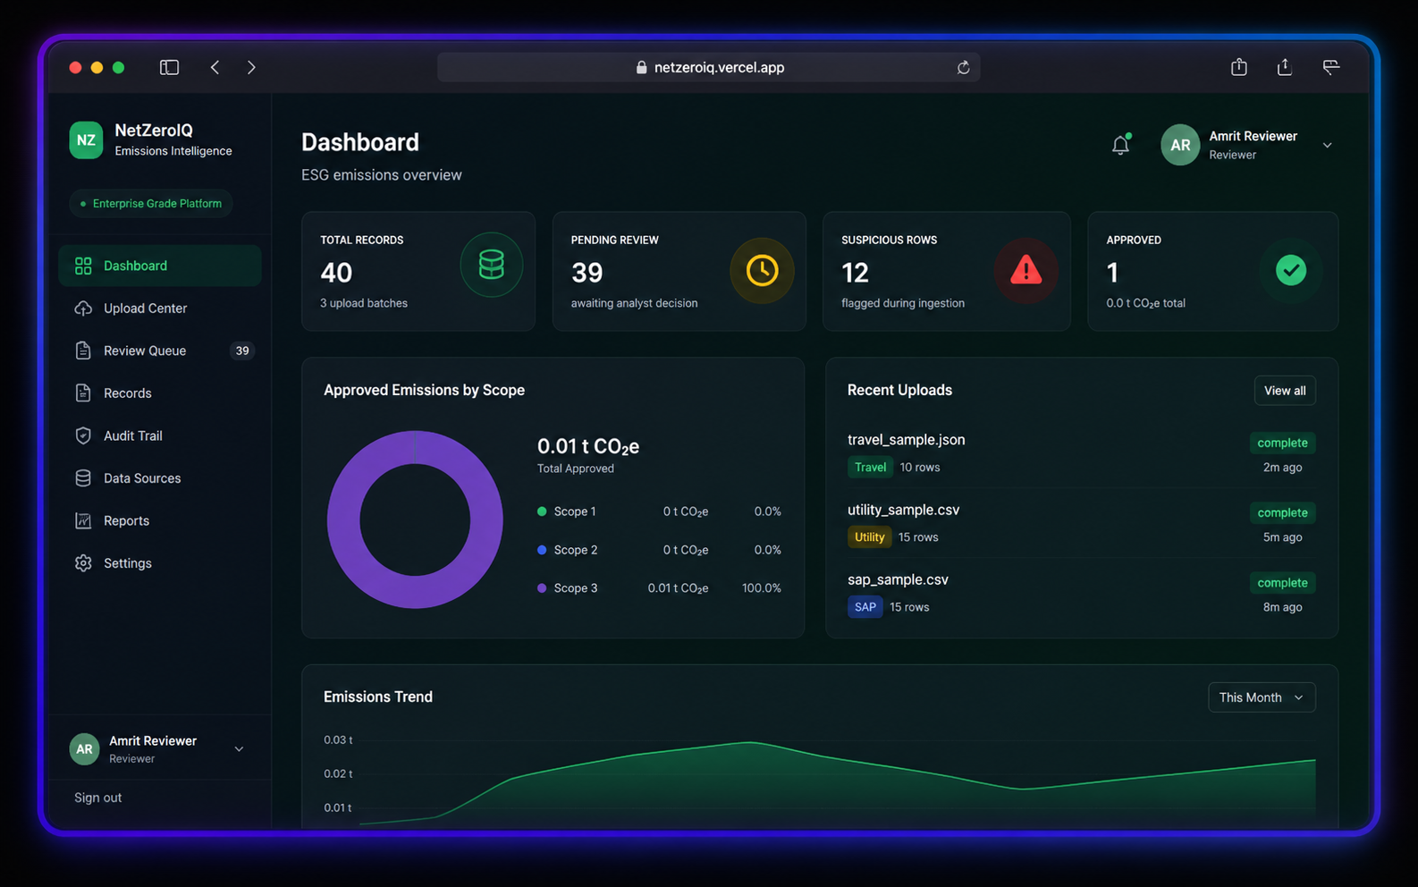The width and height of the screenshot is (1418, 887).
Task: Open the Dashboard menu item
Action: pyautogui.click(x=160, y=266)
